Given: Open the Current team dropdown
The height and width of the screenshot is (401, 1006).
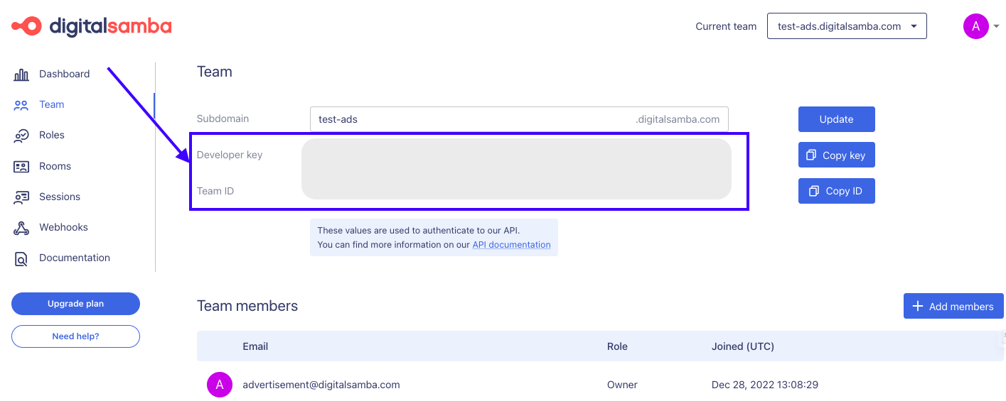Looking at the screenshot, I should click(847, 26).
